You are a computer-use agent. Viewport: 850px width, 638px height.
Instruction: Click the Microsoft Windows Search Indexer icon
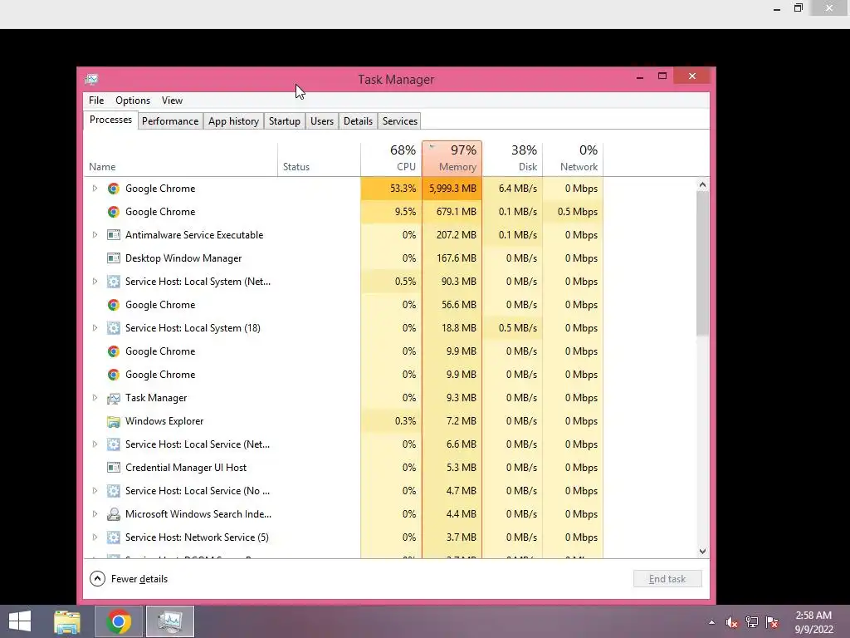[x=113, y=514]
